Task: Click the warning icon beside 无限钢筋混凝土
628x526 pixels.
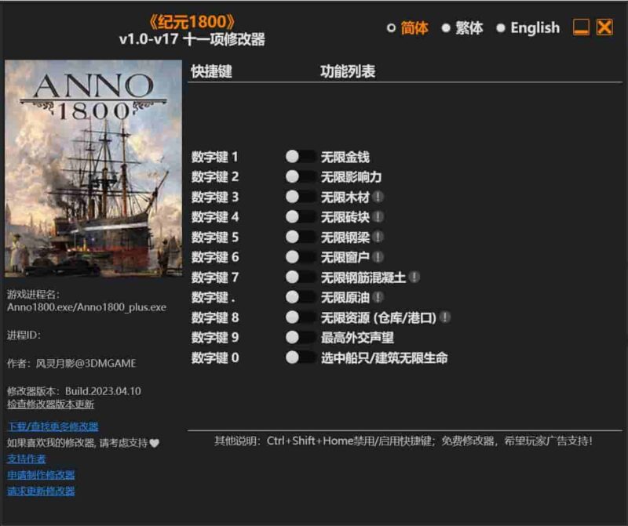Action: click(x=414, y=278)
